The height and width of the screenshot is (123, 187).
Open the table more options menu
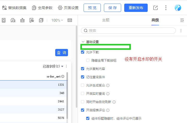click(x=66, y=66)
